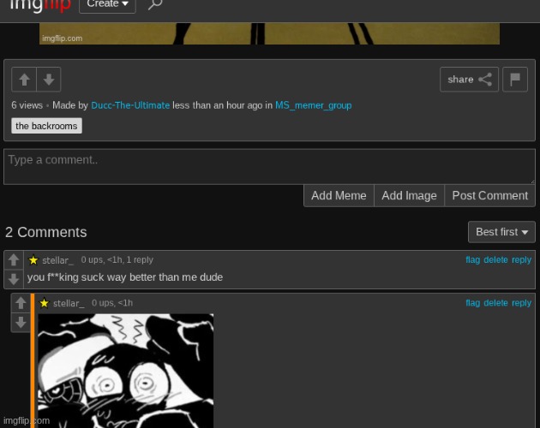Upvote the image reply comment
Image resolution: width=540 pixels, height=428 pixels.
(x=21, y=303)
